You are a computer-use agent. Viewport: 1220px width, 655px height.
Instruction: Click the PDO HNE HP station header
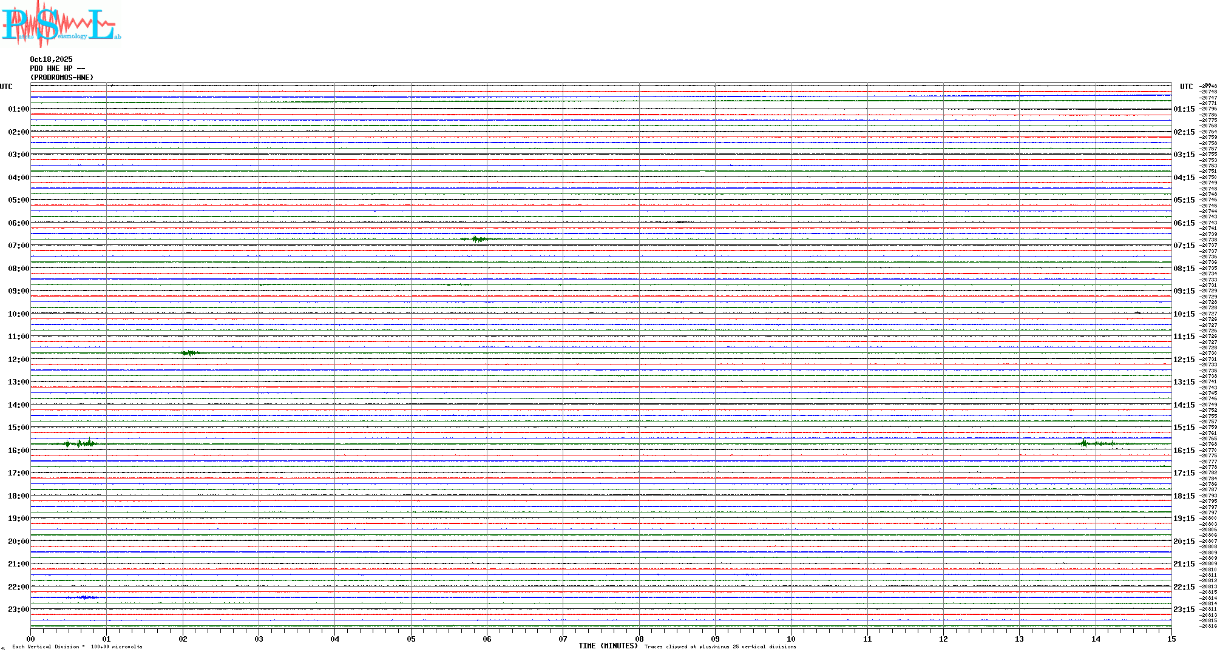pos(57,69)
